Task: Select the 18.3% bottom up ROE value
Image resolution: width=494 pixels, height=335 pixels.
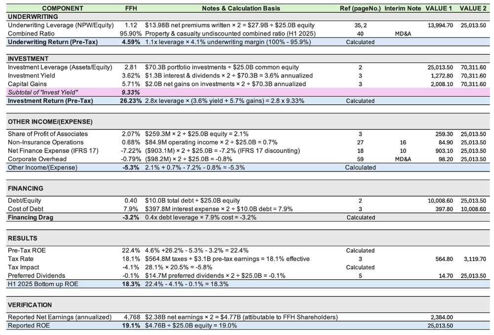Action: [x=131, y=284]
